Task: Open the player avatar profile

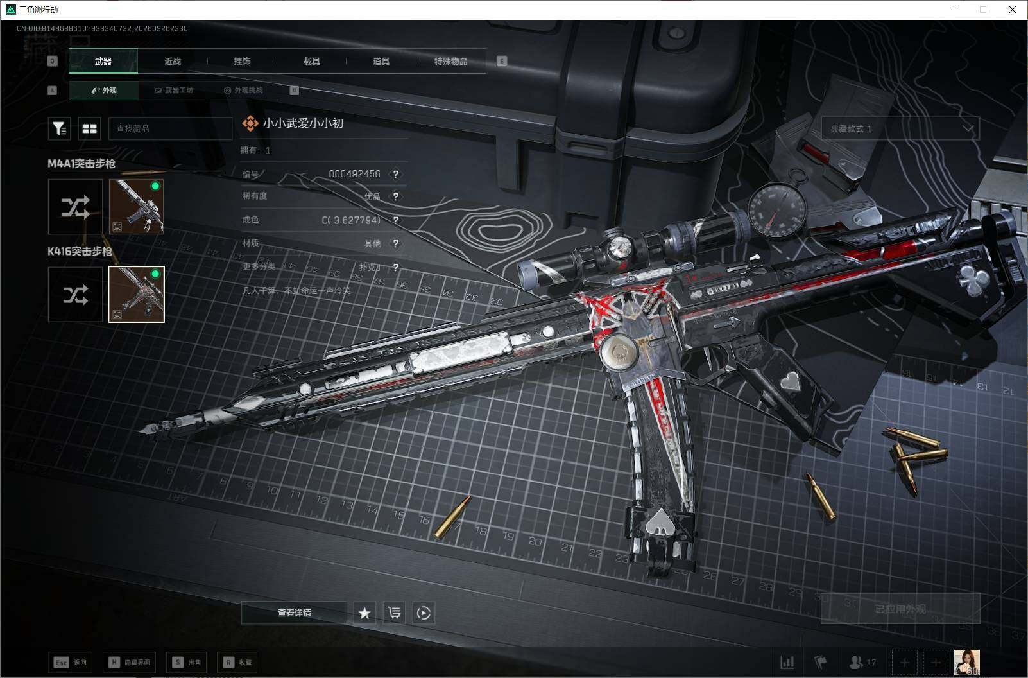Action: (967, 662)
